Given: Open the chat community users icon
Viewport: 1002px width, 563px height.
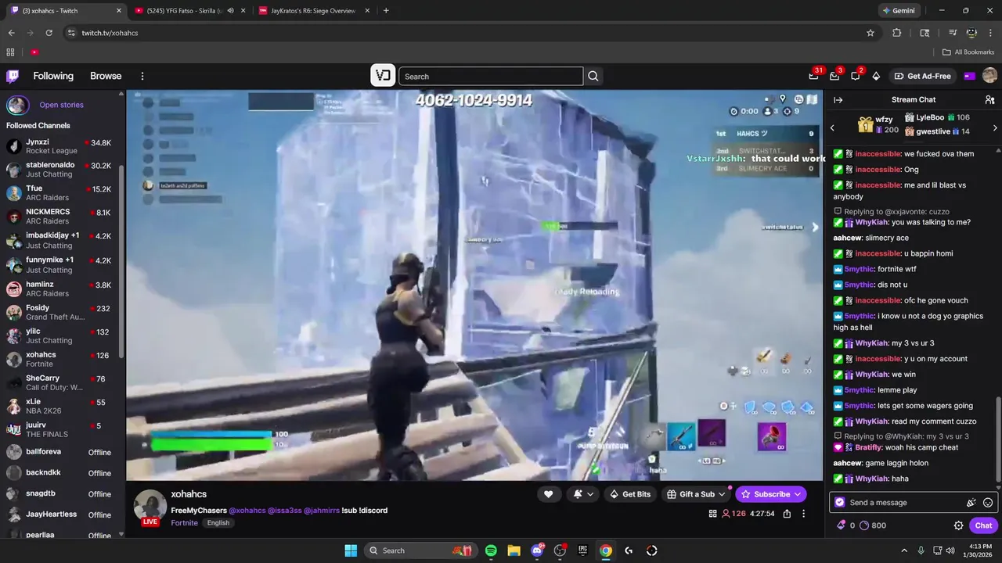Looking at the screenshot, I should click(x=989, y=100).
